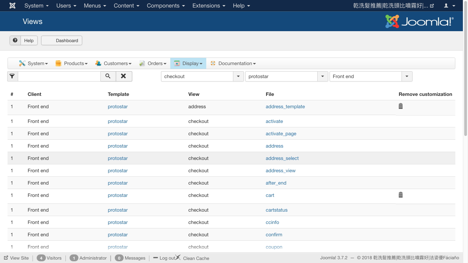Click the Dashboard button

coord(62,40)
